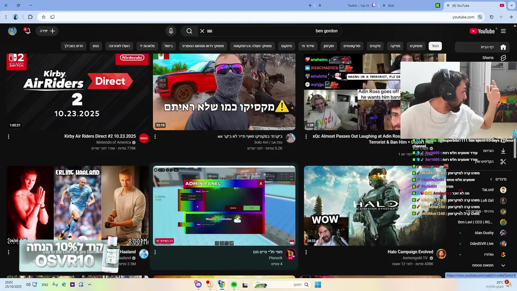The height and width of the screenshot is (291, 517).
Task: Open the YouTube account avatar menu
Action: [x=13, y=31]
